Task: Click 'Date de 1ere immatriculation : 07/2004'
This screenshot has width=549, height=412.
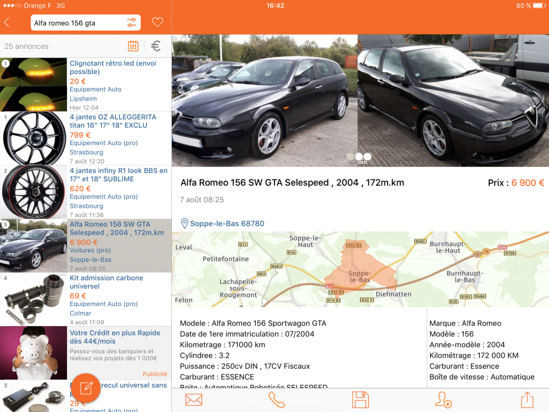Action: (x=247, y=334)
